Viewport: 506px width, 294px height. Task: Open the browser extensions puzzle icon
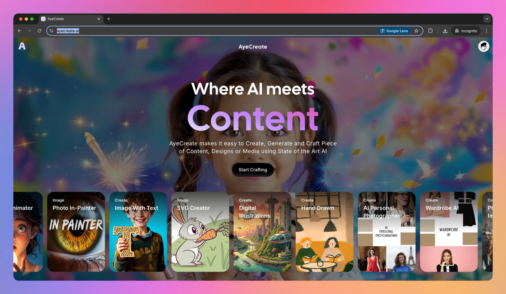point(431,30)
